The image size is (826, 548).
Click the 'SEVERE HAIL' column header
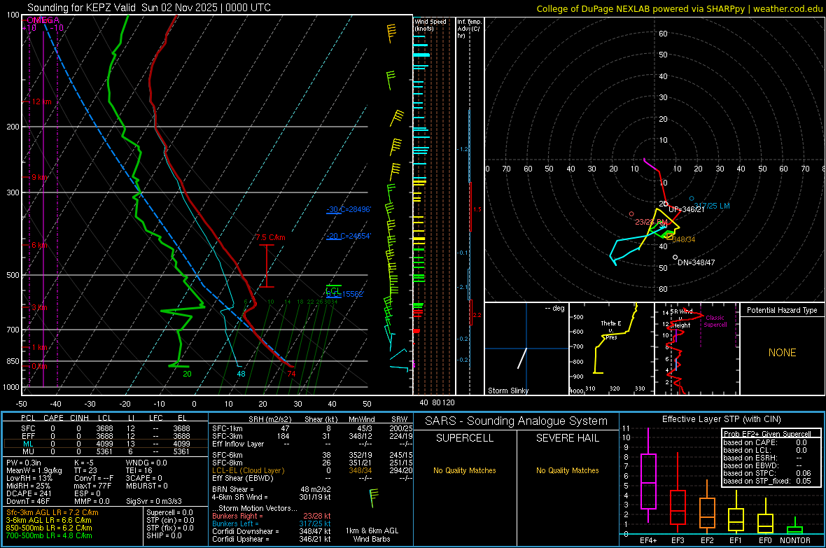567,438
